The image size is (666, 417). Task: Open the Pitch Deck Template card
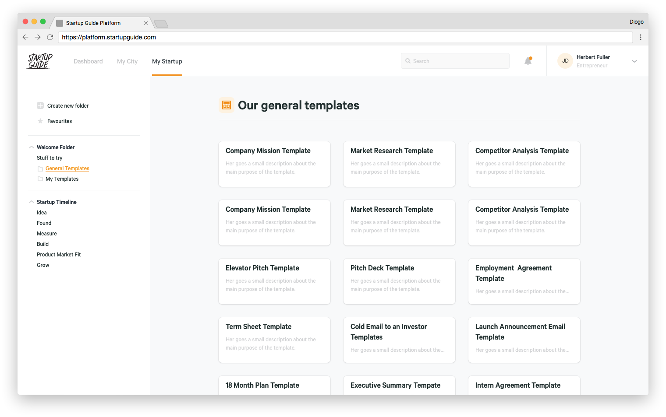pyautogui.click(x=399, y=281)
